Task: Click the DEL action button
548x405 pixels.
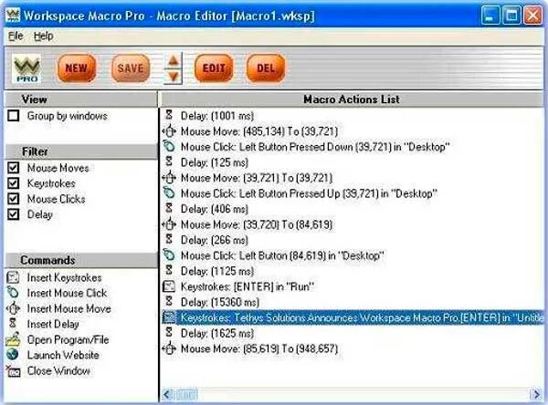Action: (x=266, y=68)
